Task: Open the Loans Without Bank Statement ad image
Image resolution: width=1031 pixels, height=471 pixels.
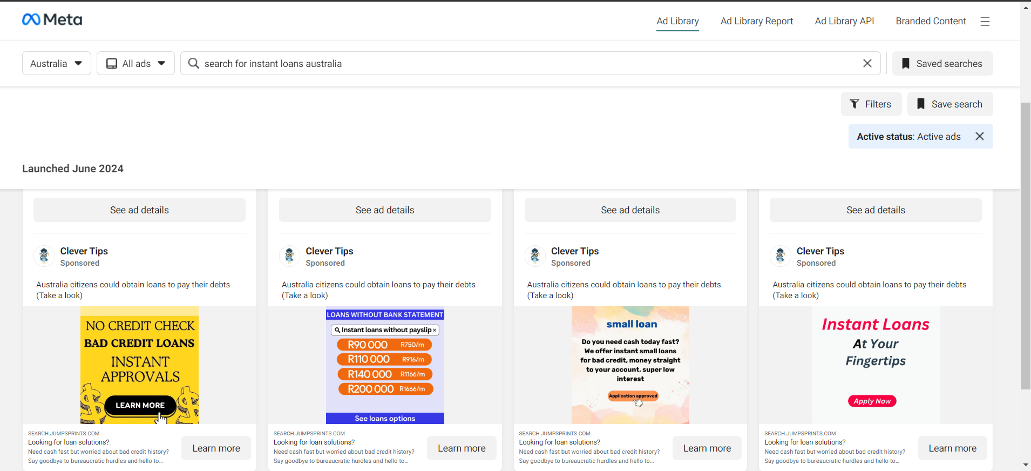Action: (x=385, y=365)
